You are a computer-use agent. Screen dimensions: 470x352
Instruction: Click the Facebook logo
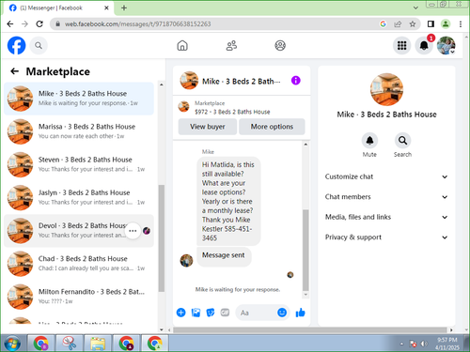pos(16,46)
